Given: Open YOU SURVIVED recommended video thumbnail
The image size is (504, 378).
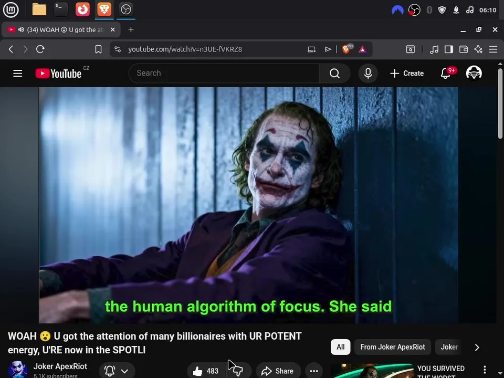Looking at the screenshot, I should click(x=372, y=371).
